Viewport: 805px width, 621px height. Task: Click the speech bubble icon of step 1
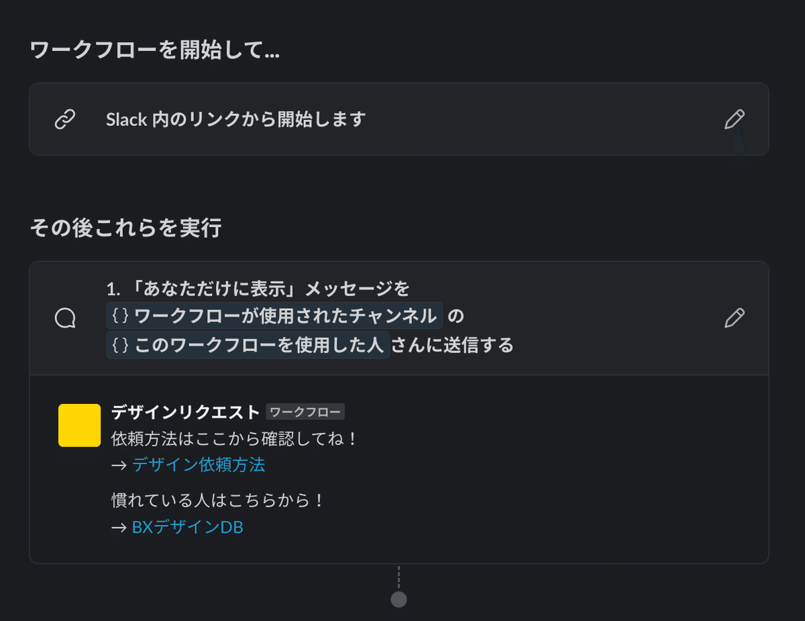pos(64,318)
